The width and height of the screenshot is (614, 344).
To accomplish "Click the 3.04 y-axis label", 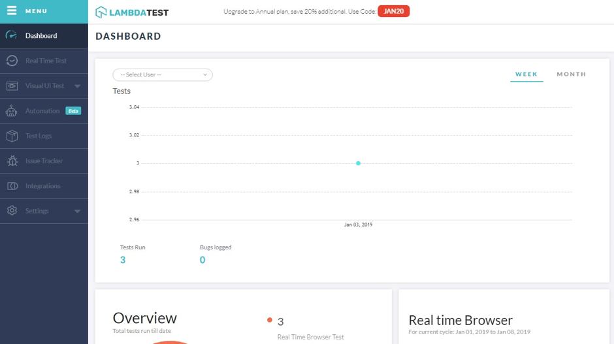I will click(x=135, y=107).
